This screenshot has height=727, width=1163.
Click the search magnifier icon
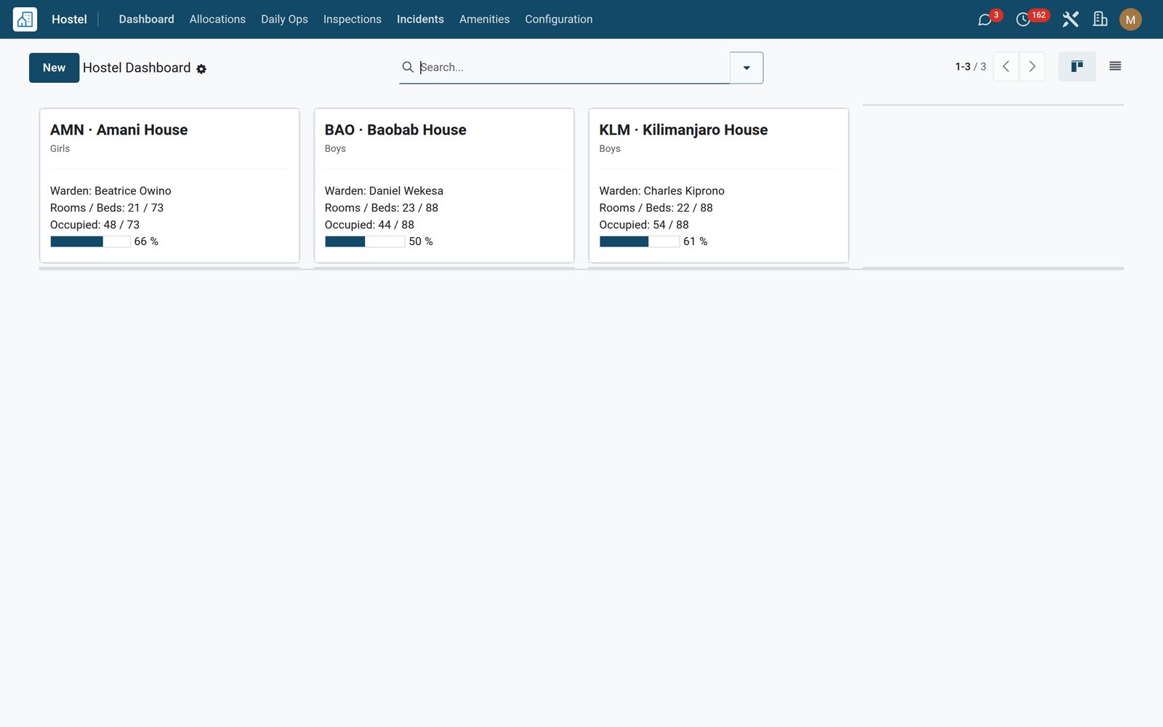coord(408,67)
